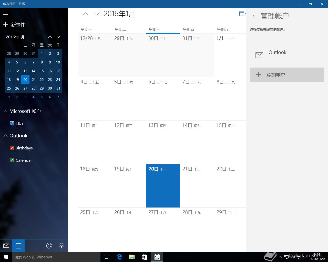
Task: Click the Calendar app taskbar icon
Action: coord(157,257)
